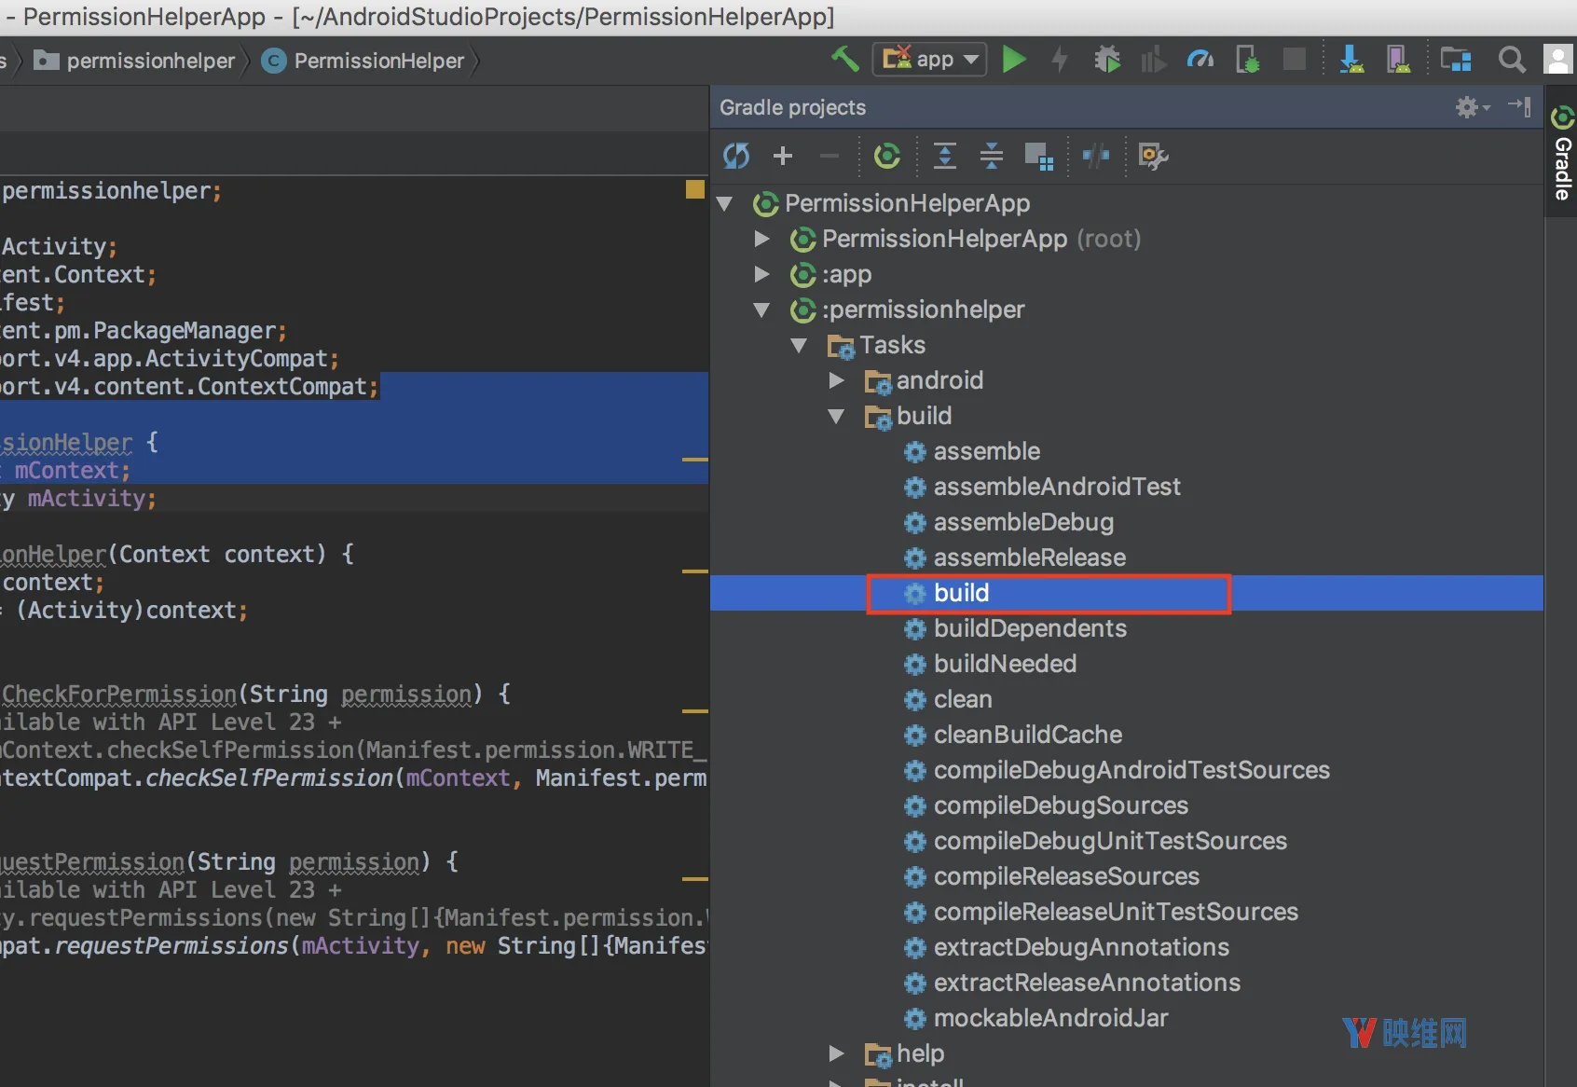Click Expand All in Gradle toolbar

click(x=945, y=156)
